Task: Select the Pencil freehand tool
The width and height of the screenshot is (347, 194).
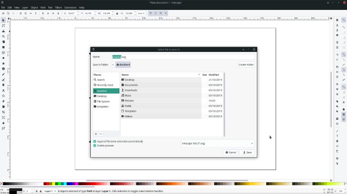Action: click(x=3, y=74)
